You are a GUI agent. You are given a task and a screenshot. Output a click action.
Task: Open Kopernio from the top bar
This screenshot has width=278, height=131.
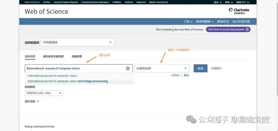[141, 2]
